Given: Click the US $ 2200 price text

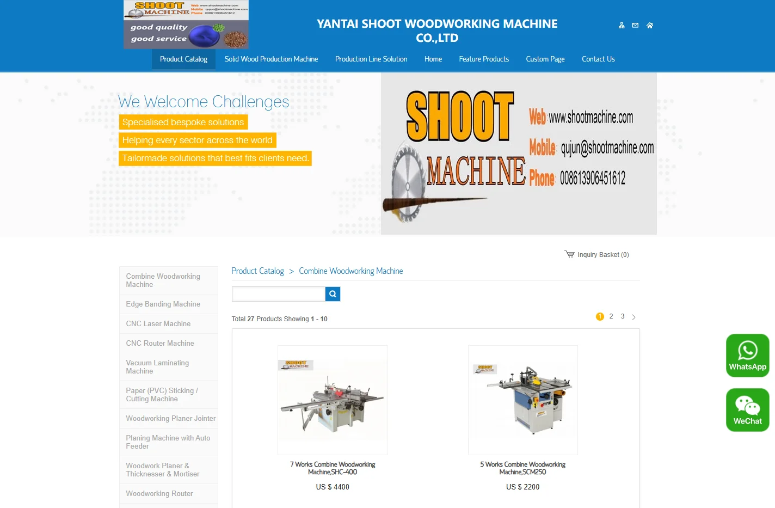Looking at the screenshot, I should [x=523, y=487].
